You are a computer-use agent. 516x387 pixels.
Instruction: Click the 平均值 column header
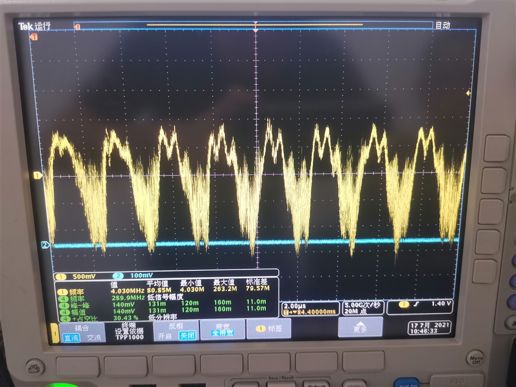coord(157,284)
